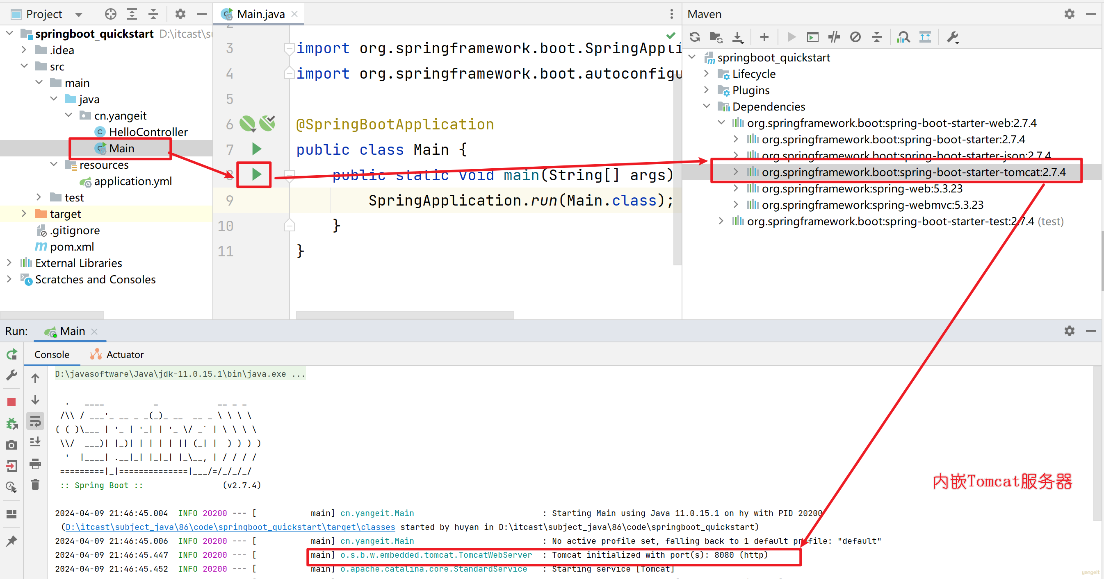Click Select Opened File locate icon
1104x579 pixels.
point(111,14)
